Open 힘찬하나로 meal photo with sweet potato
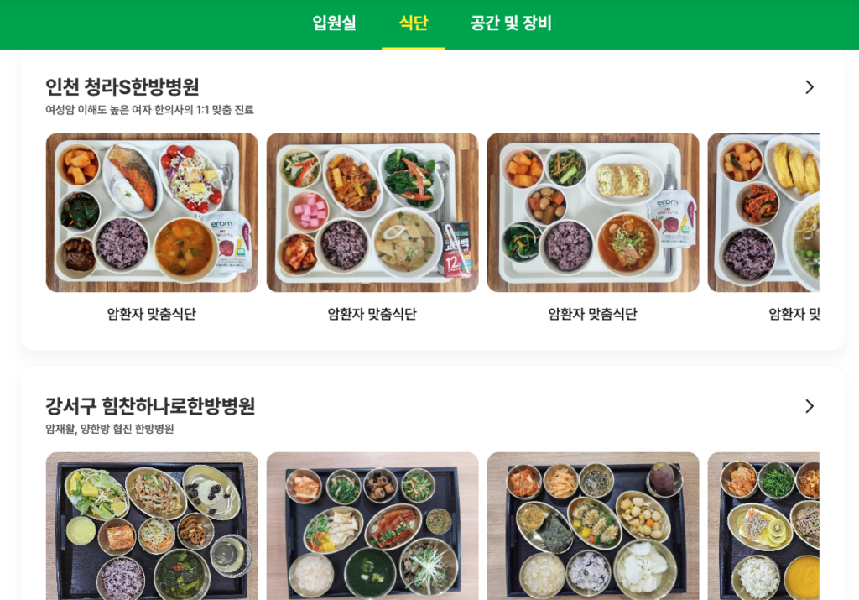The width and height of the screenshot is (859, 600). pyautogui.click(x=593, y=526)
